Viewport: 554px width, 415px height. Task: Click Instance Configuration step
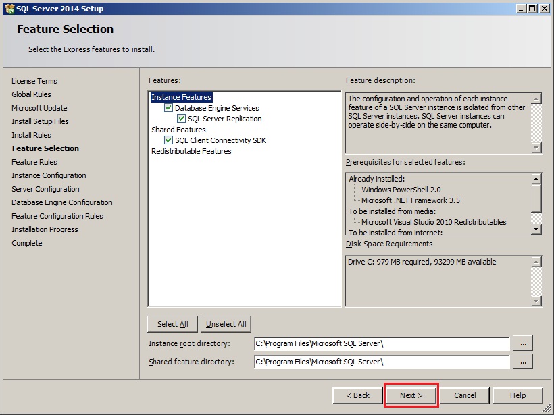coord(49,175)
